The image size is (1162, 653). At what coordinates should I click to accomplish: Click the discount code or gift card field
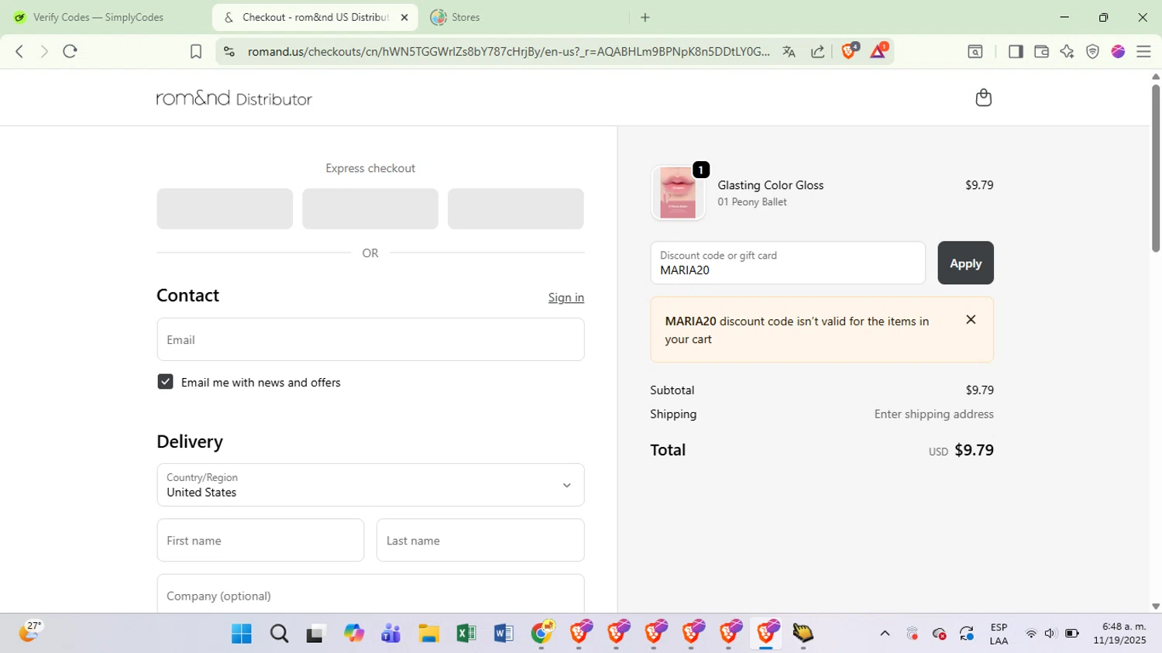(x=788, y=263)
